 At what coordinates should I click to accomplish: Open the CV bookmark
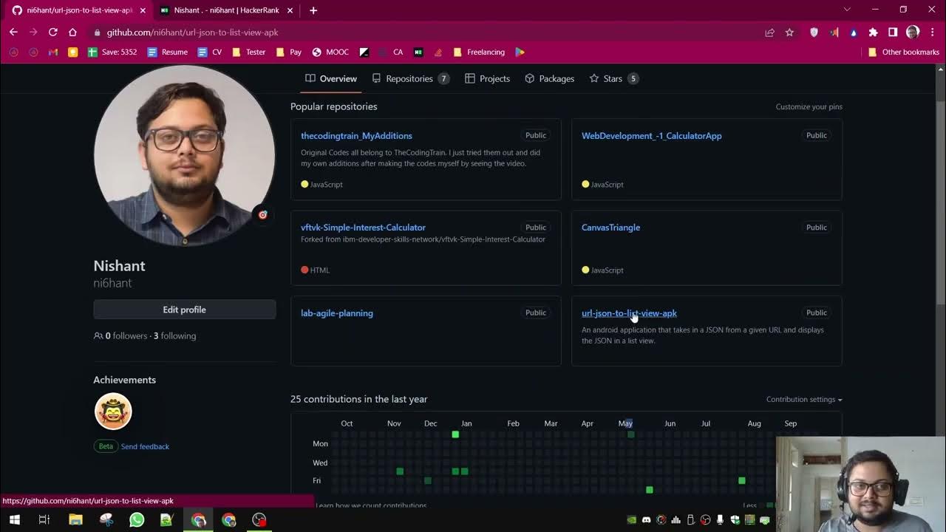[x=210, y=52]
